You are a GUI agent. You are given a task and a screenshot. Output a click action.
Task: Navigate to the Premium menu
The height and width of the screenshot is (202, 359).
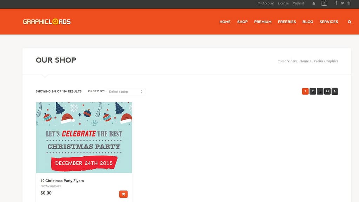[x=263, y=22]
